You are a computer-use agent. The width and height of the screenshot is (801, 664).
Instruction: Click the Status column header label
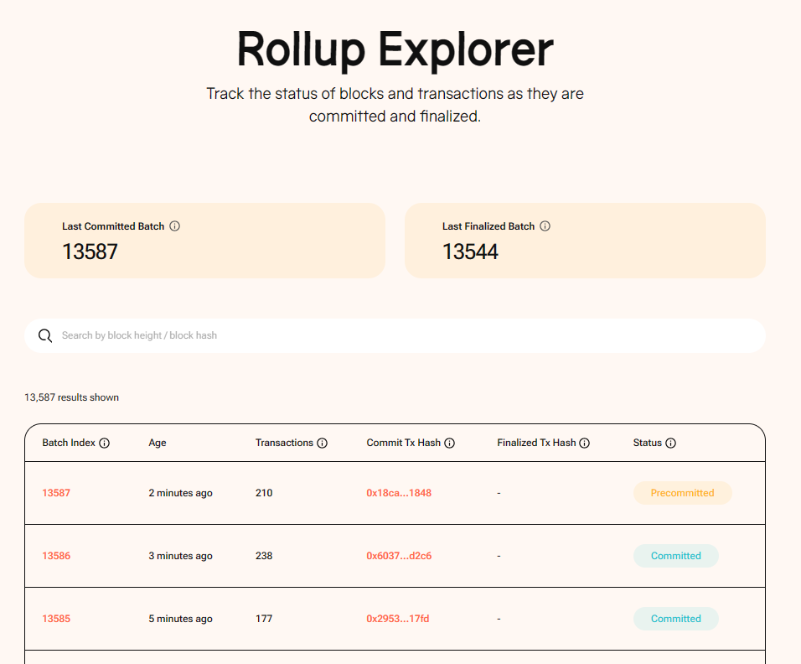pyautogui.click(x=647, y=443)
